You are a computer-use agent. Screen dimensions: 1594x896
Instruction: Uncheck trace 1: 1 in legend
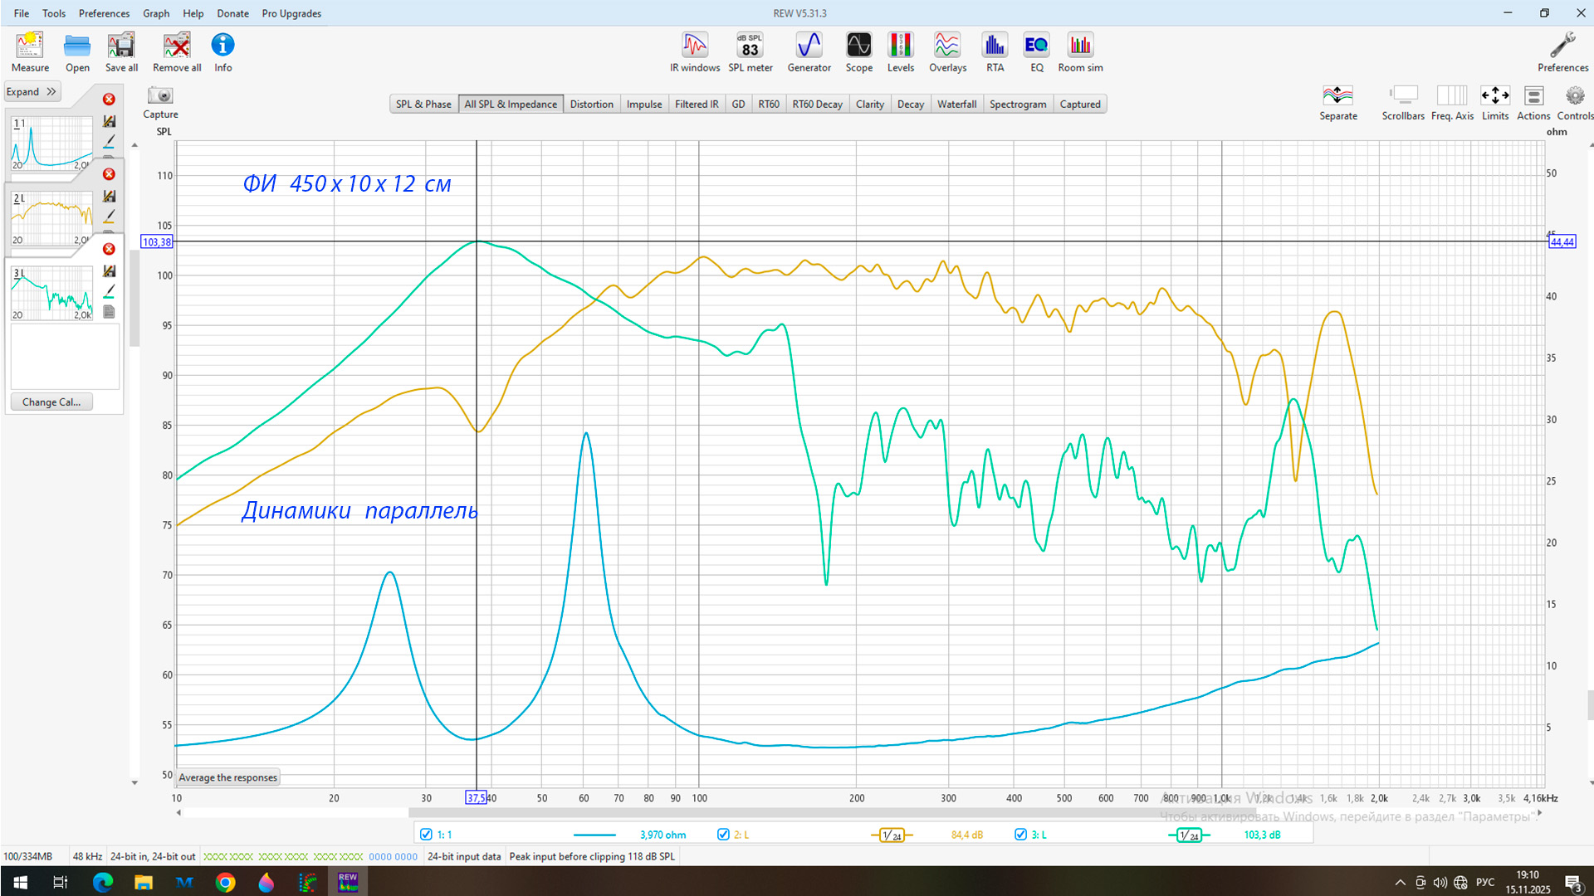(427, 835)
